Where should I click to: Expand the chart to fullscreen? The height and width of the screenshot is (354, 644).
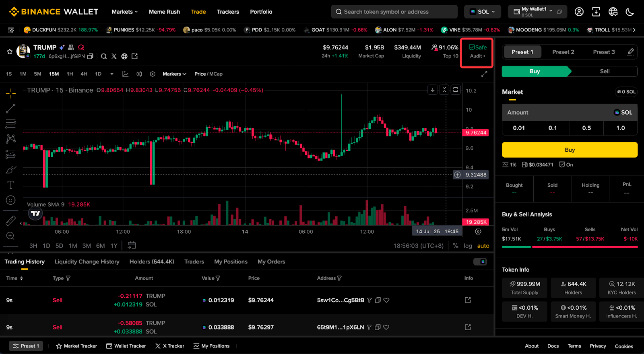[484, 74]
